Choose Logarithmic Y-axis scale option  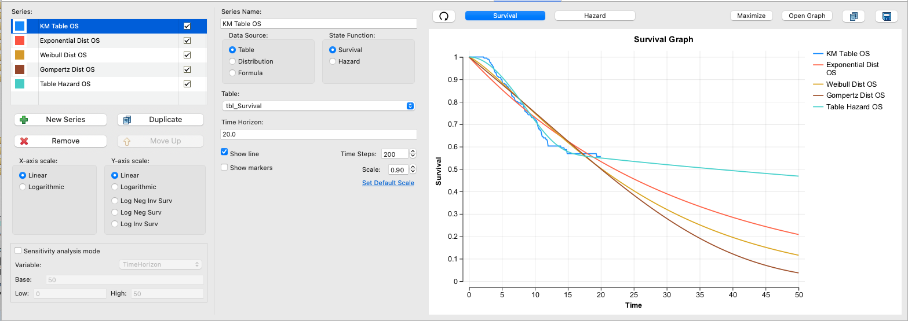[x=115, y=187]
